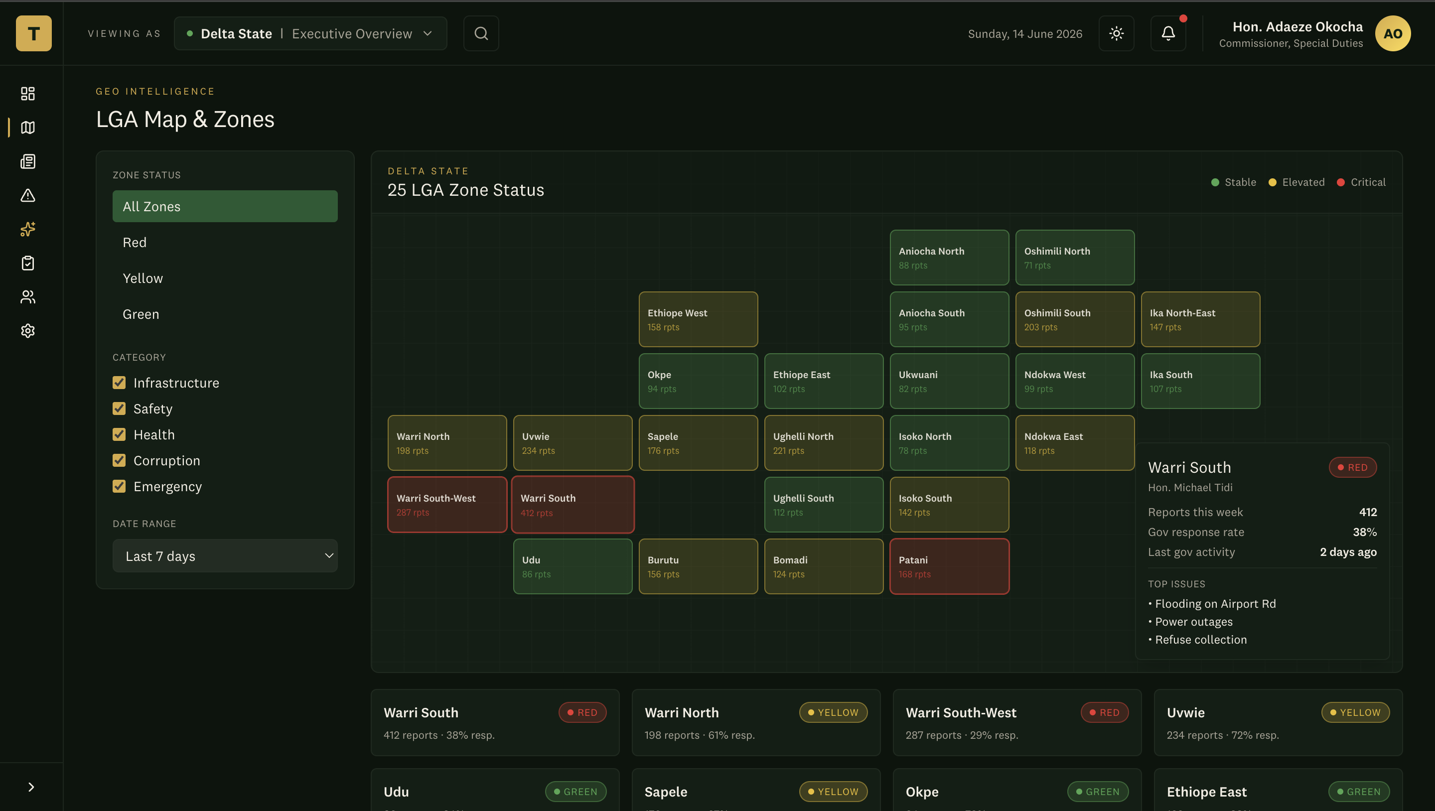This screenshot has width=1435, height=811.
Task: Open the Warri South summary card
Action: [495, 722]
